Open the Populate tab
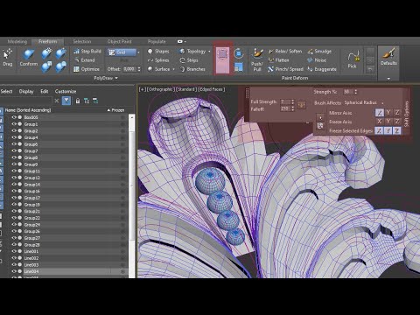 pos(157,41)
